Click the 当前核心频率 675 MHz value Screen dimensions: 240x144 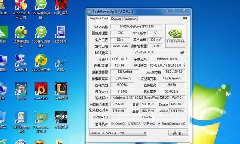pyautogui.click(x=118, y=104)
